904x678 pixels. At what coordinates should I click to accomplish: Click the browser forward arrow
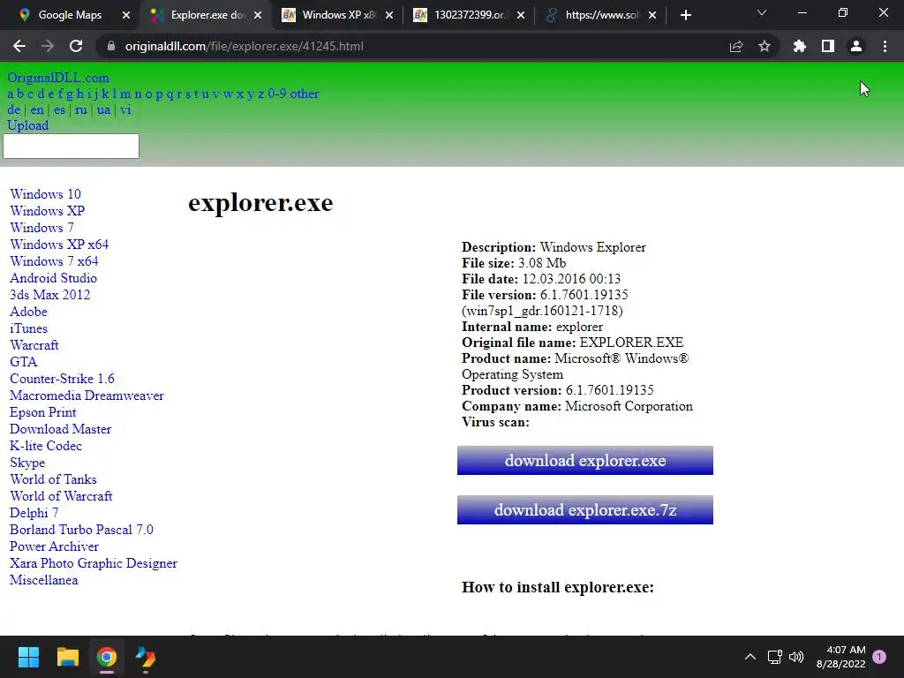pos(48,46)
